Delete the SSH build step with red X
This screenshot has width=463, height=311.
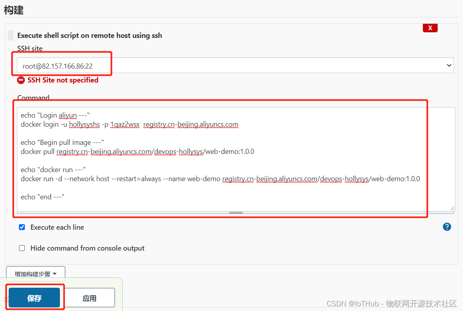coord(430,28)
